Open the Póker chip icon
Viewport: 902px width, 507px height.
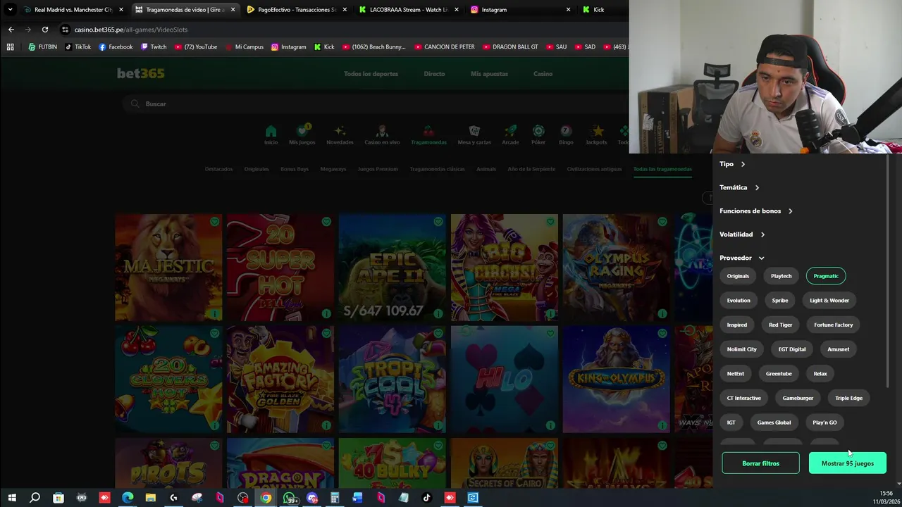click(x=538, y=132)
